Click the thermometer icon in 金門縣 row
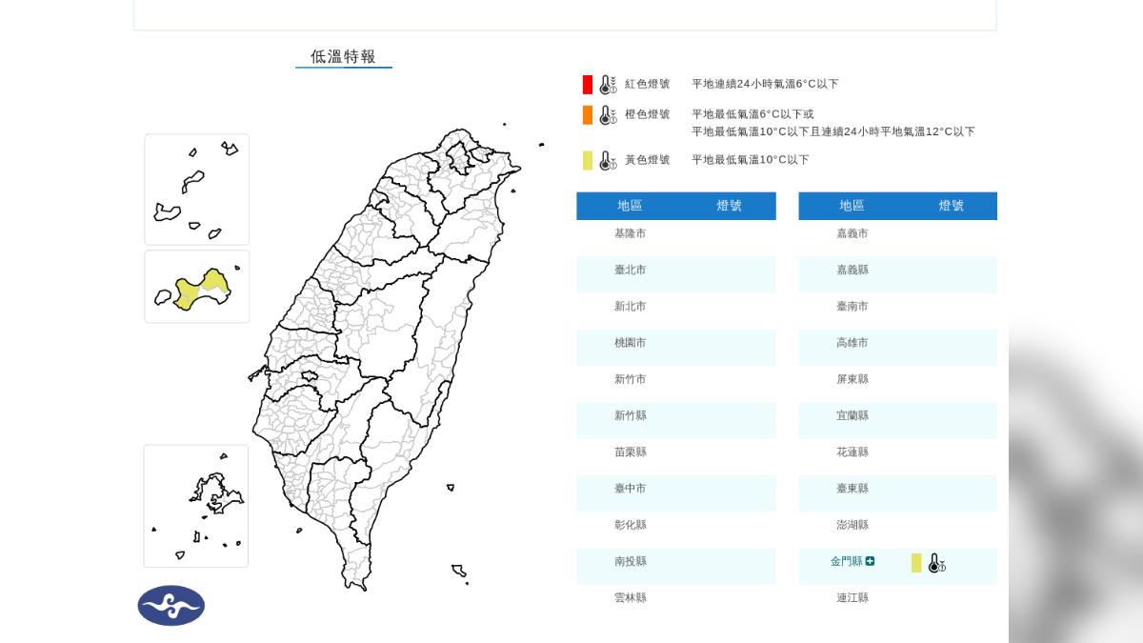1143x643 pixels. click(936, 563)
